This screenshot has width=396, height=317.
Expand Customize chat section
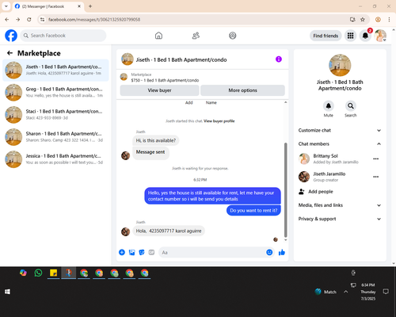click(340, 130)
